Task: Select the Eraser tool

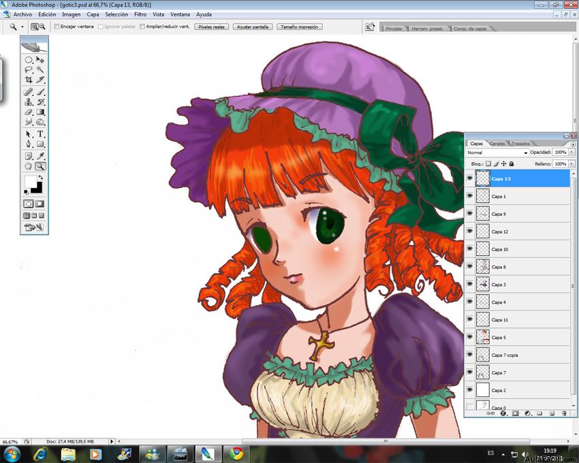Action: (29, 112)
